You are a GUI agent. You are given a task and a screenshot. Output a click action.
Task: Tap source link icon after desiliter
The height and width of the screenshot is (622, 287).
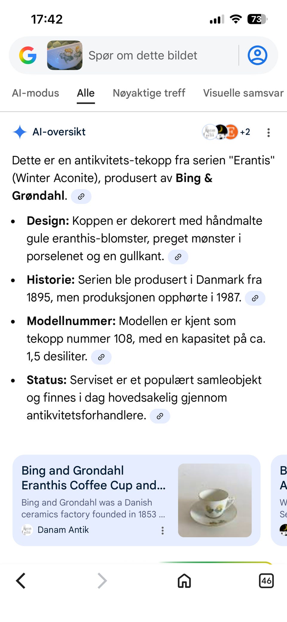(x=101, y=357)
